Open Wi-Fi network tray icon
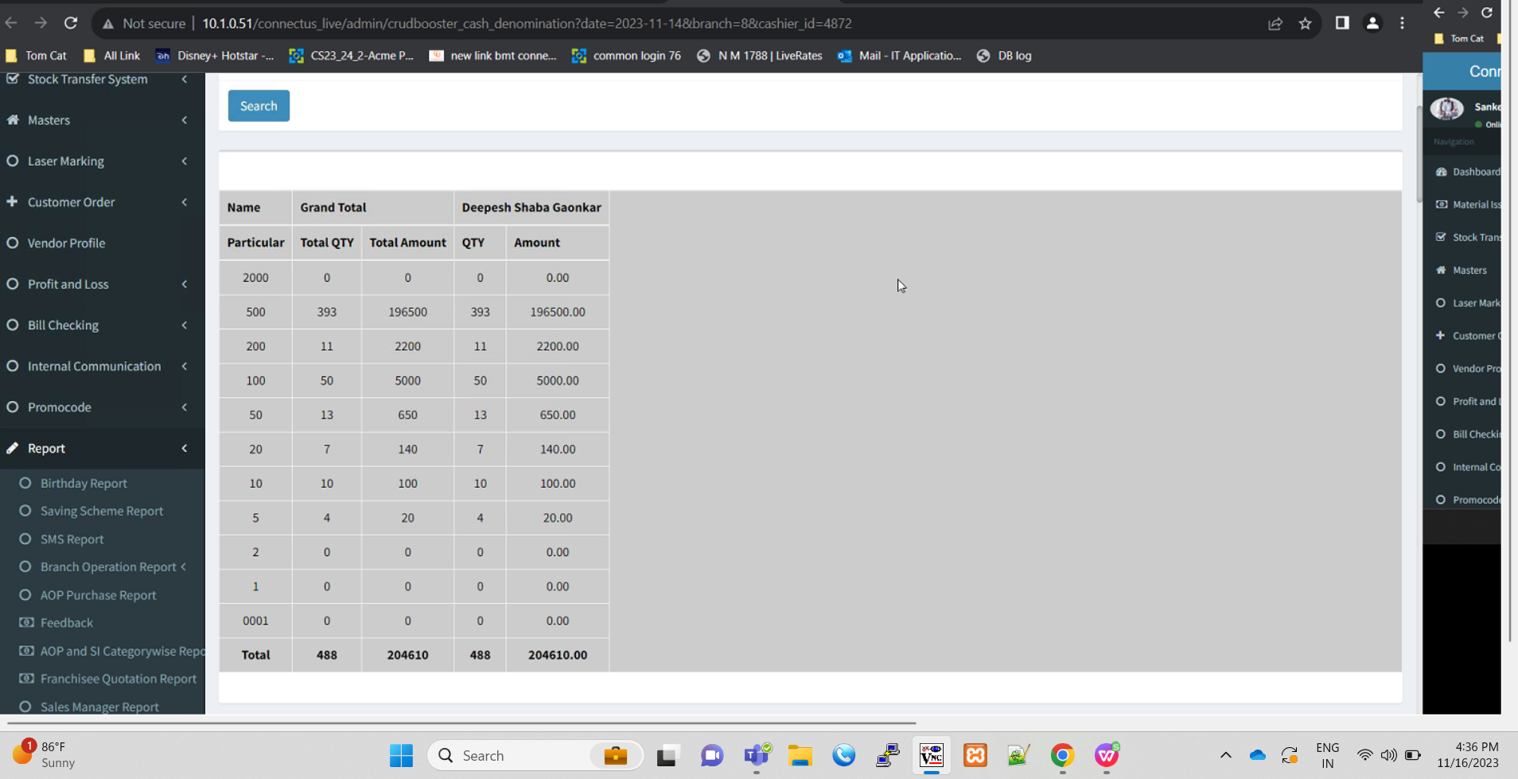This screenshot has width=1518, height=779. click(1364, 755)
